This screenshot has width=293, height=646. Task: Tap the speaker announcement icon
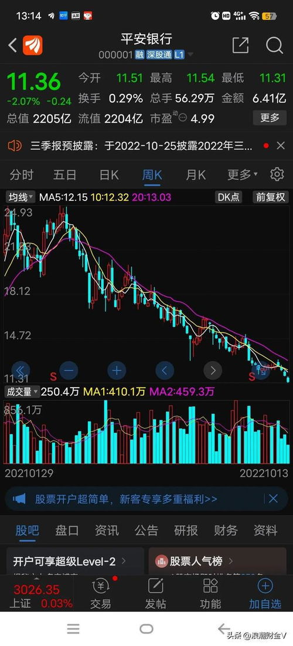[x=15, y=146]
